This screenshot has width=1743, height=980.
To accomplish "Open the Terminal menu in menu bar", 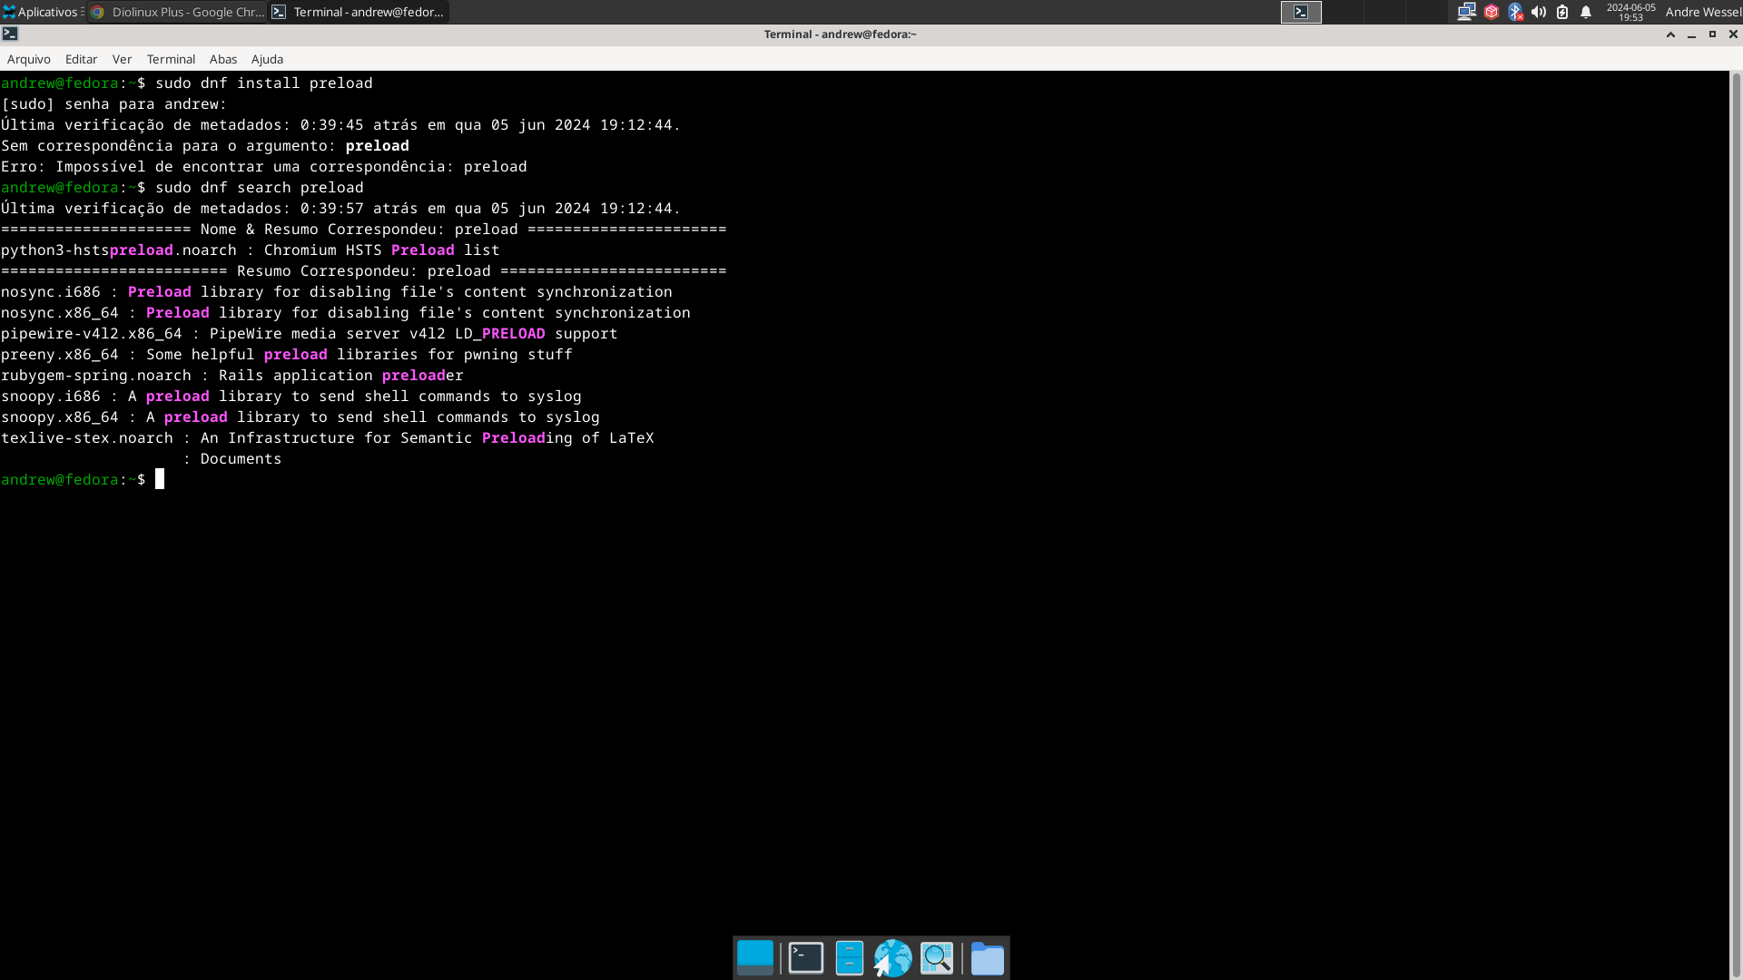I will tap(171, 59).
